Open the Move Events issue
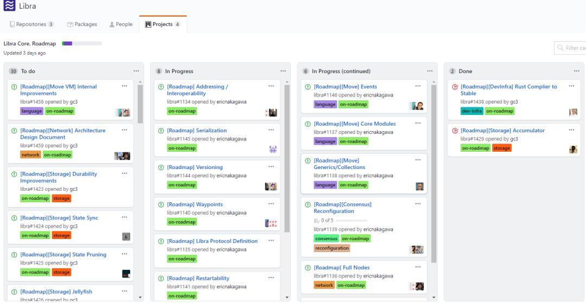 tap(345, 87)
